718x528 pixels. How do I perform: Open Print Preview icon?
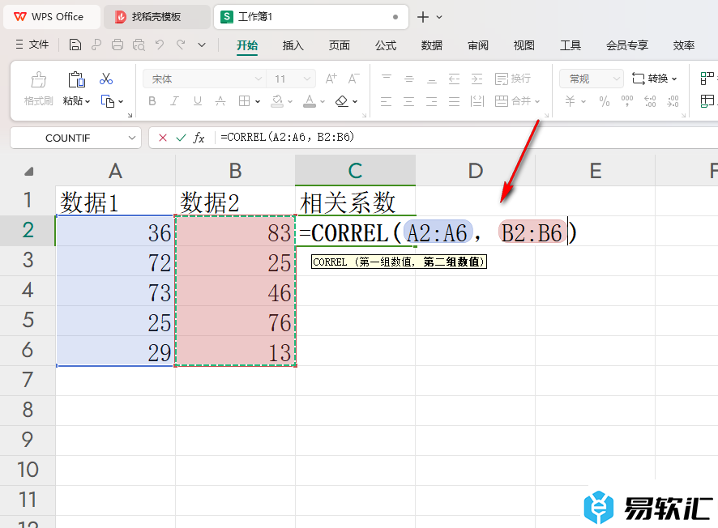[139, 45]
